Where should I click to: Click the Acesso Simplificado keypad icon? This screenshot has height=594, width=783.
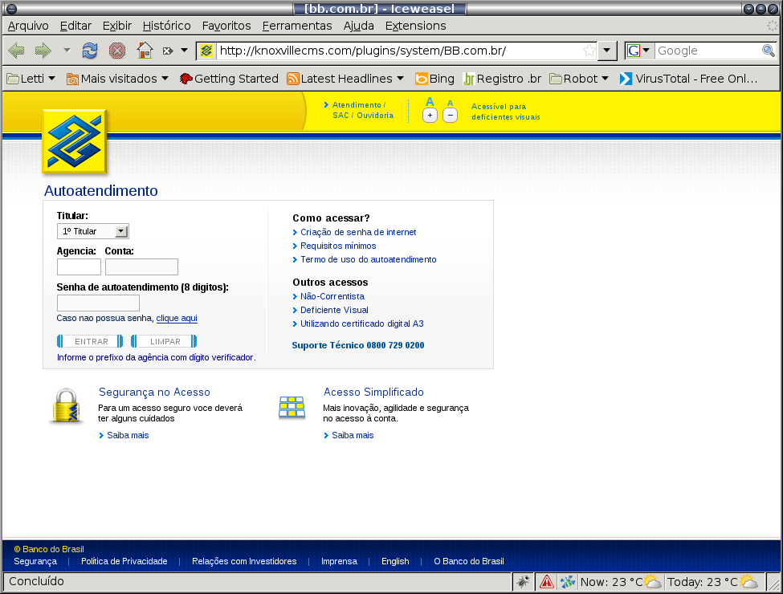[292, 407]
